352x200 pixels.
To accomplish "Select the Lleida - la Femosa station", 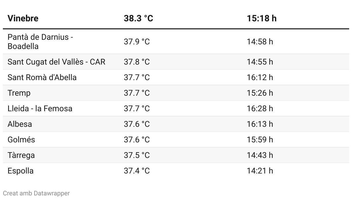I will [40, 108].
